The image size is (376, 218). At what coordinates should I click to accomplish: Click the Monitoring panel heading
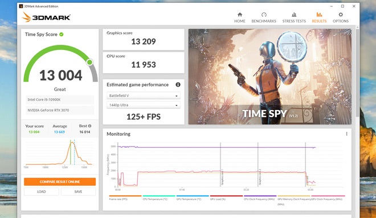118,134
